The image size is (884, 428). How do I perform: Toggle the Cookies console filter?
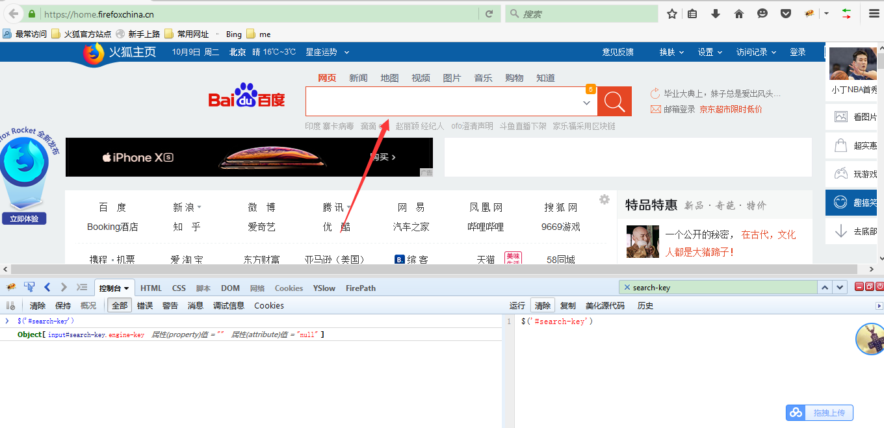(x=269, y=305)
